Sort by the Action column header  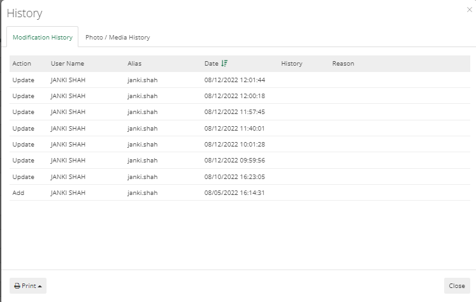pyautogui.click(x=22, y=64)
